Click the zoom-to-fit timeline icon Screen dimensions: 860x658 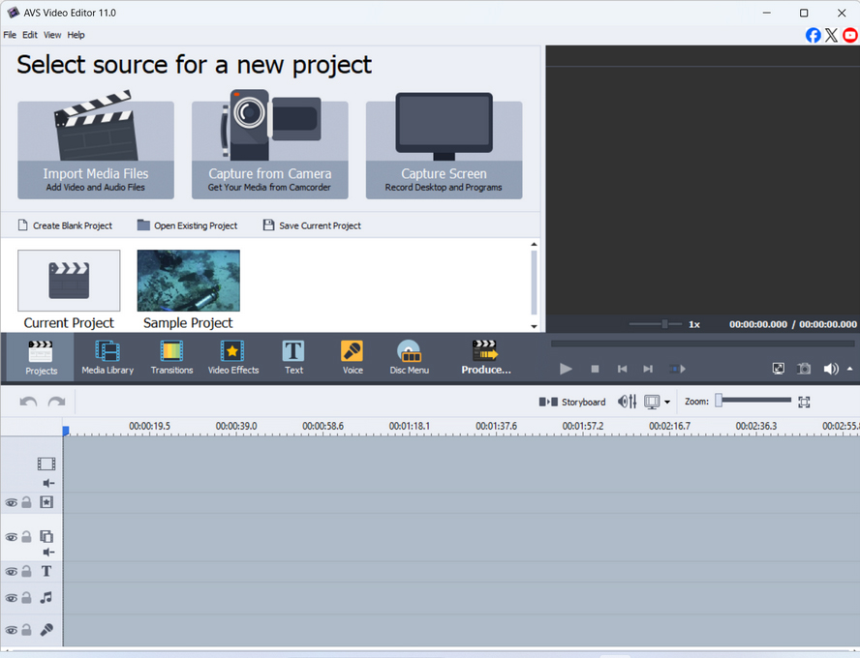click(804, 403)
